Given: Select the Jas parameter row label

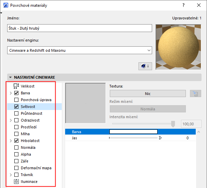Looking at the screenshot, I should (74, 138).
